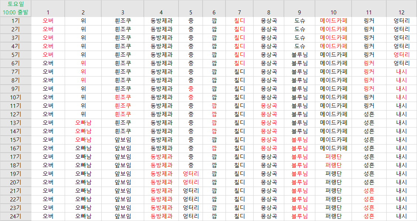The width and height of the screenshot is (417, 221).
Task: Click the 토요일 10:00 출발 header cell
Action: click(16, 8)
